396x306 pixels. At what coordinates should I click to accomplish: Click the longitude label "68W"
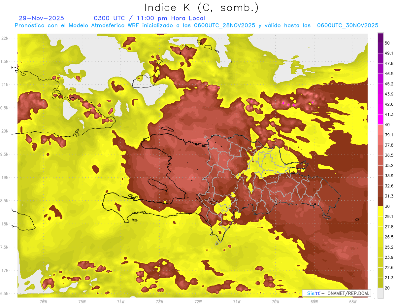pyautogui.click(x=352, y=301)
